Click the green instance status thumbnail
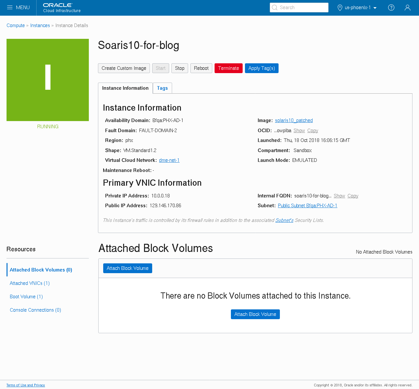 (48, 80)
